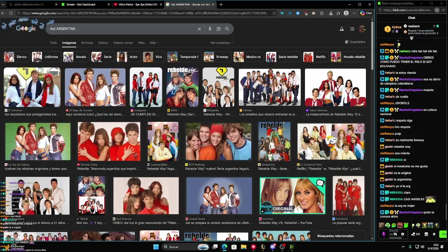Click username rasharo in chat leaderboard
This screenshot has height=252, width=448.
(x=414, y=26)
